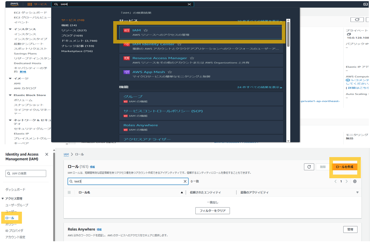
Task: Click the purple AWS App Mesh icon
Action: click(126, 72)
